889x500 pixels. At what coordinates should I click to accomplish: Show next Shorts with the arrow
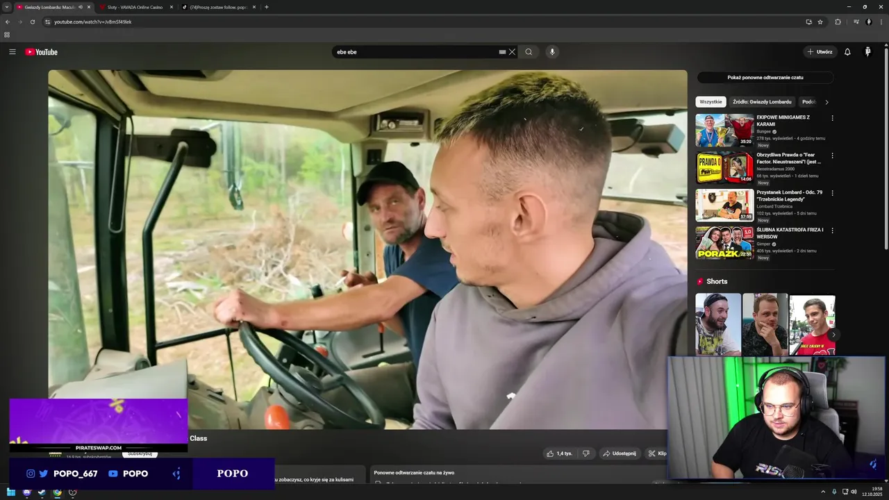[x=833, y=335]
